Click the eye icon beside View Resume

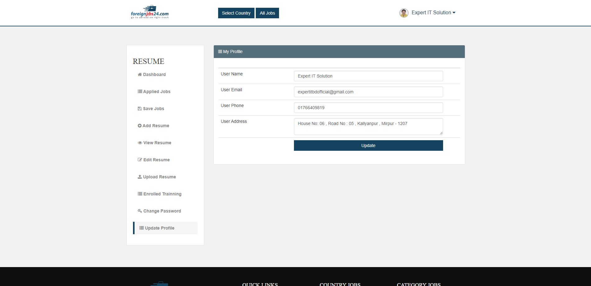pos(140,143)
